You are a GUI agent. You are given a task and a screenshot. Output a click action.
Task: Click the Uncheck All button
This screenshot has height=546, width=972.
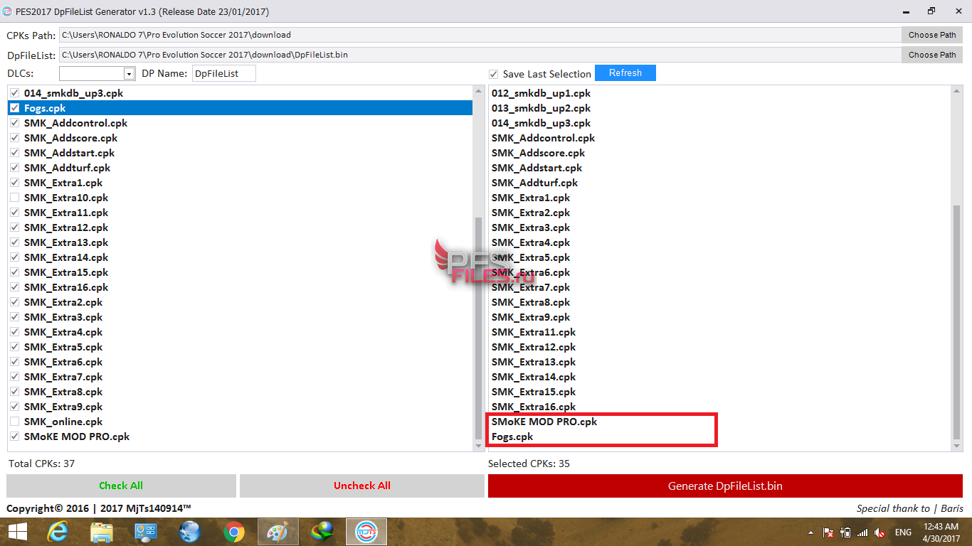(x=361, y=486)
